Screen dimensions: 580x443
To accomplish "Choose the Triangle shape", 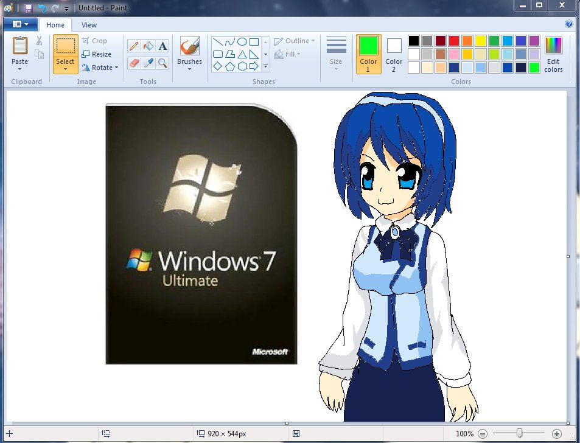I will click(242, 54).
